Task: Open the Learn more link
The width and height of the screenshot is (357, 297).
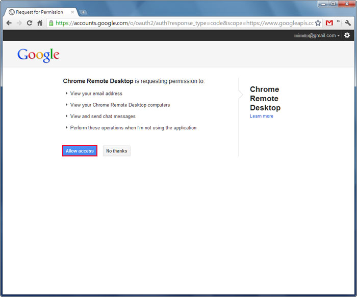Action: (x=261, y=116)
